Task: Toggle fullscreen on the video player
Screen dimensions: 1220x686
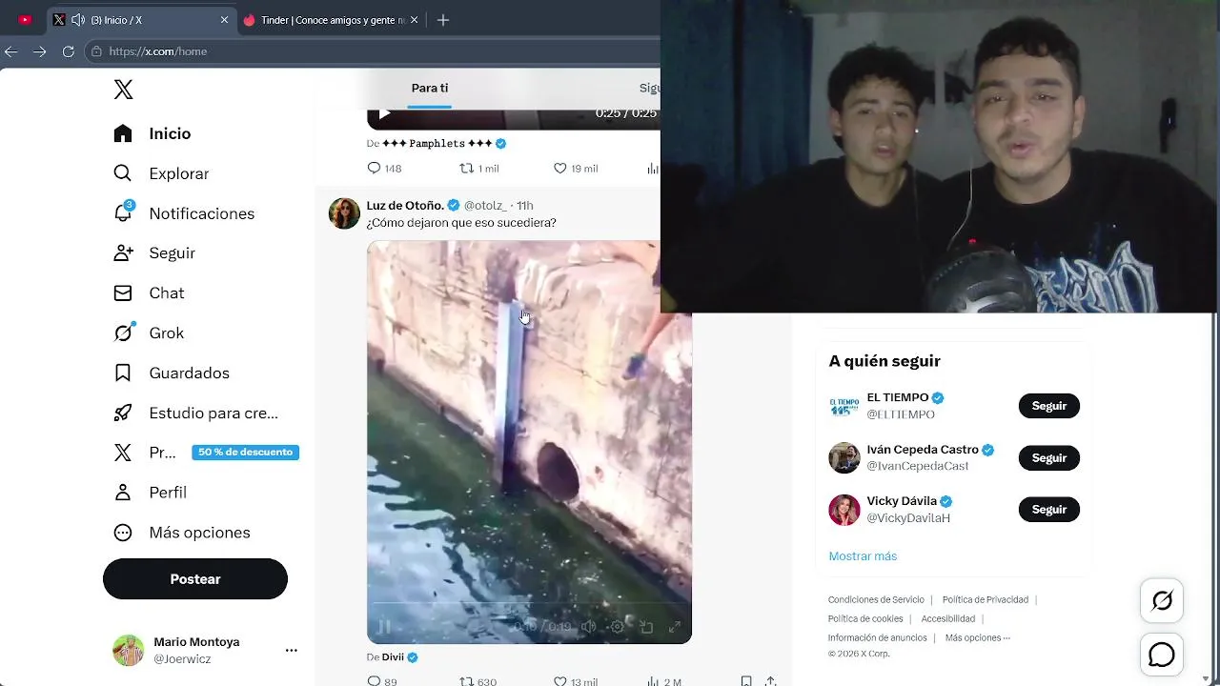Action: point(675,626)
